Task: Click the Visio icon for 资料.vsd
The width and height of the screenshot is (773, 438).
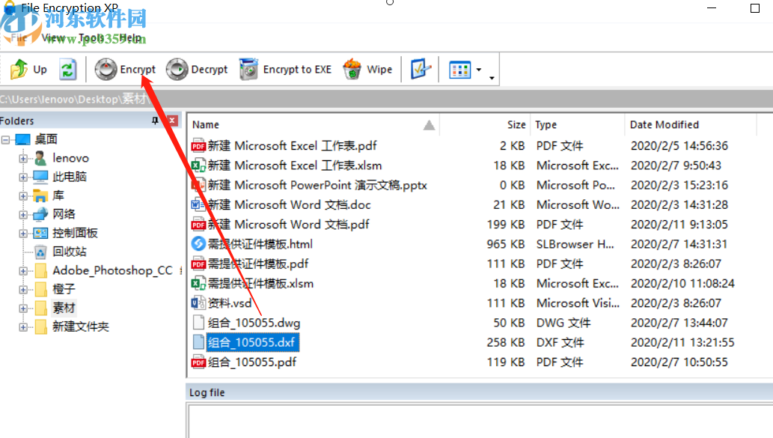Action: click(198, 302)
